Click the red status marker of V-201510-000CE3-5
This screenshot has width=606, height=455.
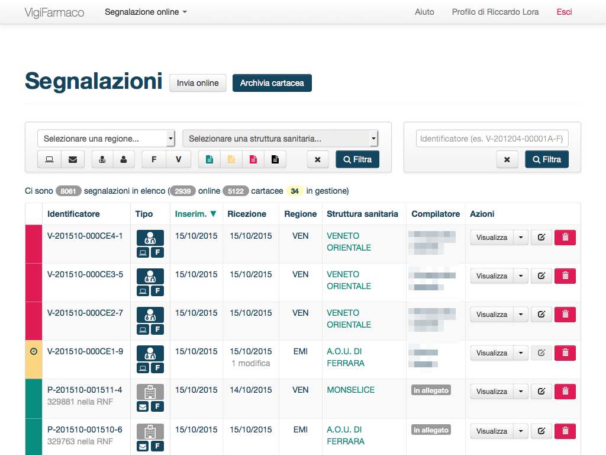coord(34,283)
